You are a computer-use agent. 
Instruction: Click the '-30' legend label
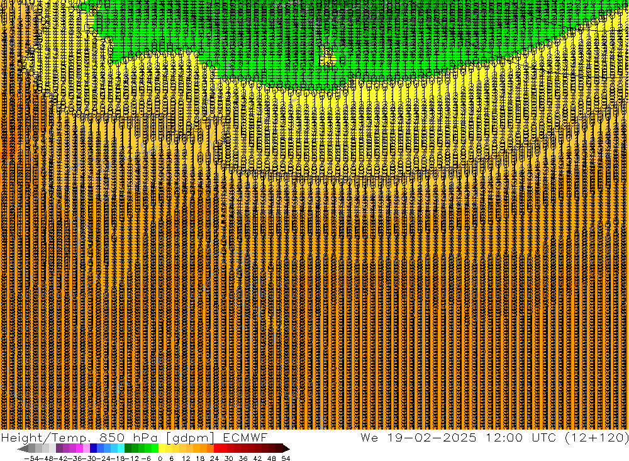click(x=89, y=458)
